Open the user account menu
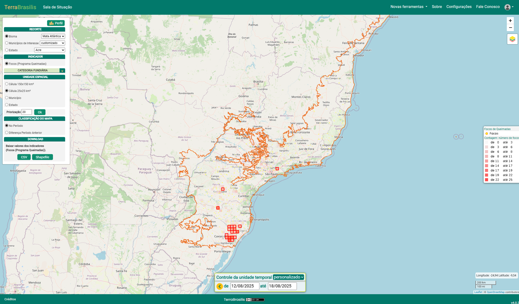 click(509, 7)
